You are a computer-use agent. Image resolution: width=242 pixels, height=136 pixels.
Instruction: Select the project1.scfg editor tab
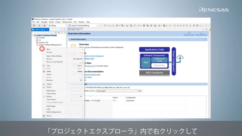click(x=75, y=30)
